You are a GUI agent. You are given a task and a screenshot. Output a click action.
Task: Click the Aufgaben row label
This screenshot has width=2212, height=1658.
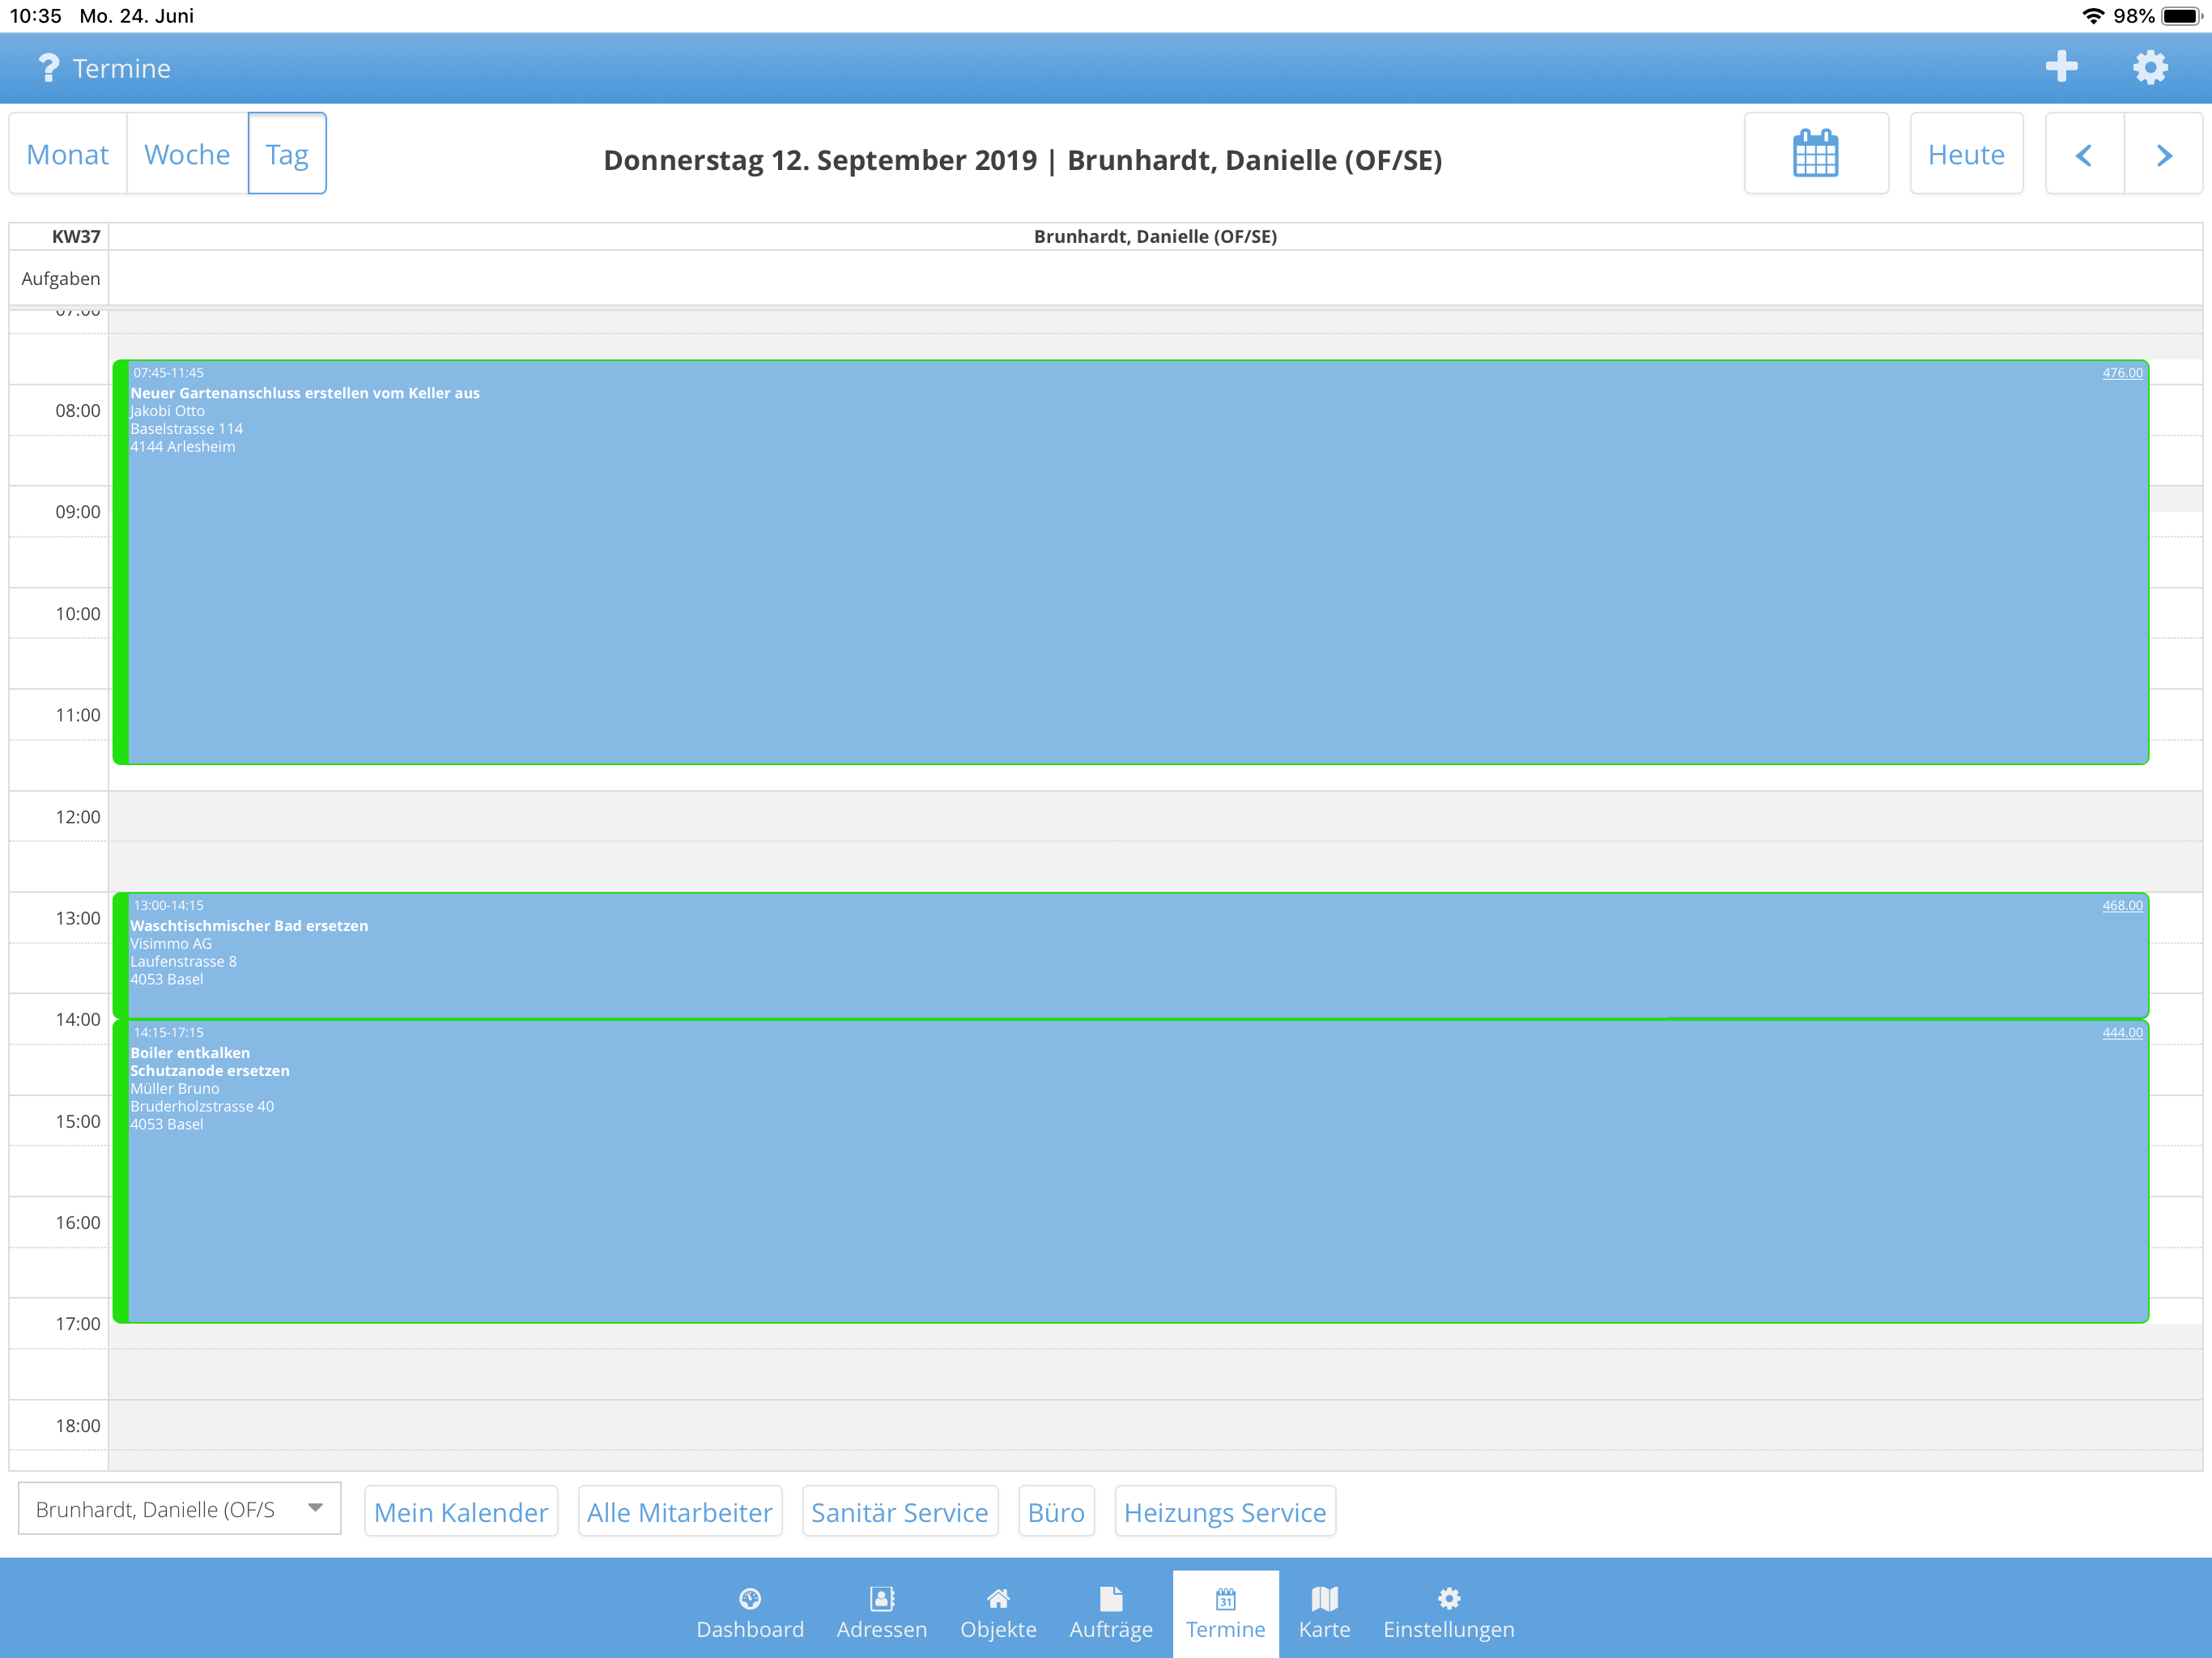(x=61, y=279)
